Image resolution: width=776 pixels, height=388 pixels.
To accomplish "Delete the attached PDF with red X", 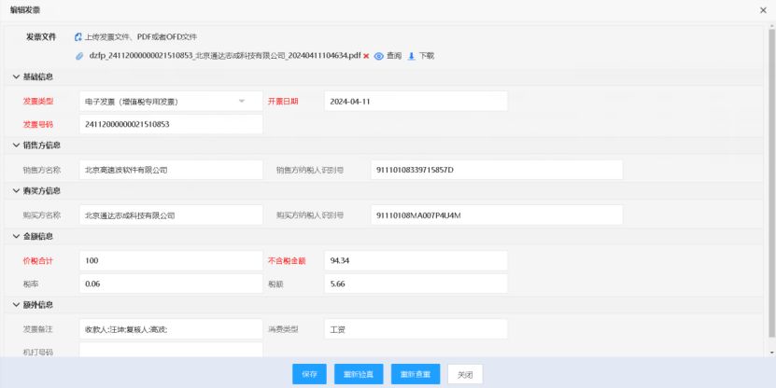I will point(367,56).
